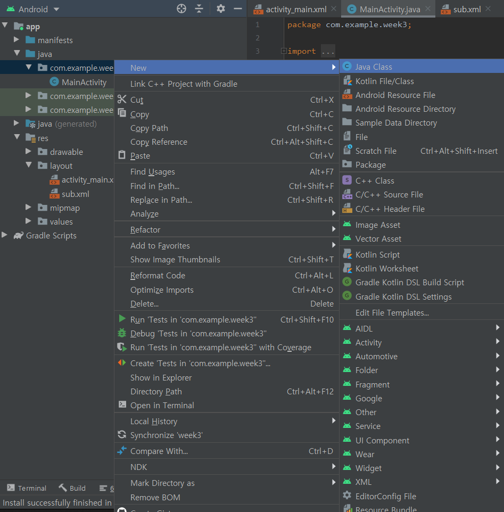Click the Gradle Scripts elephant icon
Image resolution: width=504 pixels, height=512 pixels.
(x=19, y=235)
